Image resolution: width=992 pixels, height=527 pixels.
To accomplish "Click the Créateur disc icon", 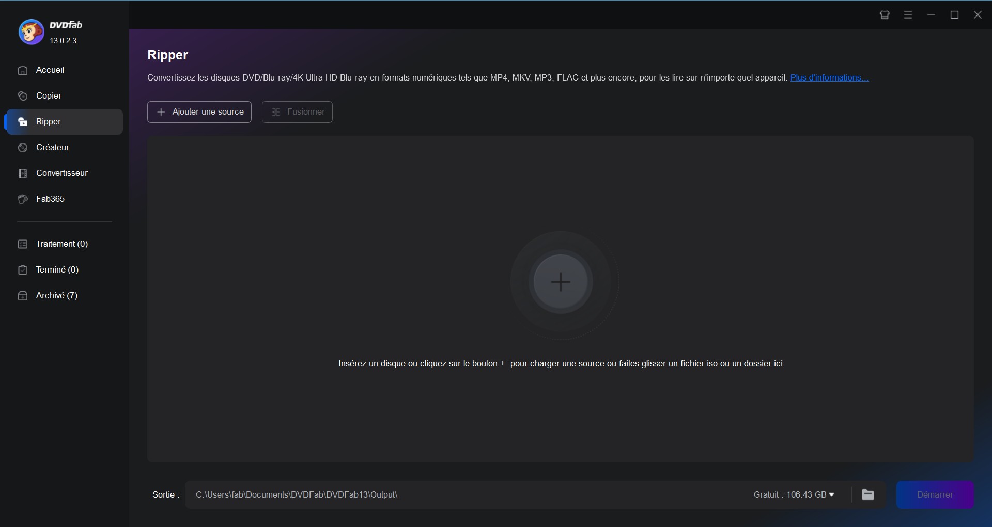I will pos(23,148).
